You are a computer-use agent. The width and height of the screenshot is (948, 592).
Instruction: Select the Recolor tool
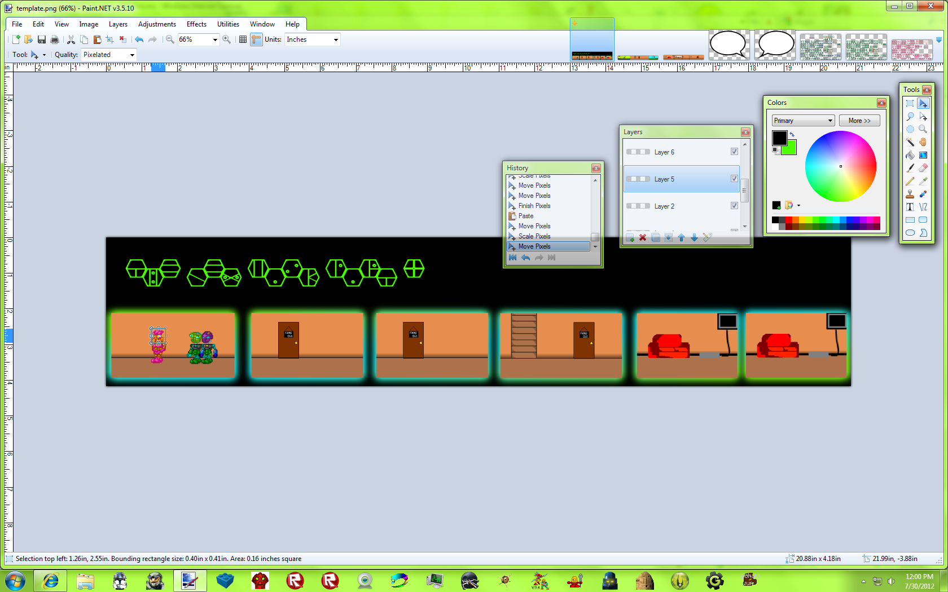(x=923, y=194)
